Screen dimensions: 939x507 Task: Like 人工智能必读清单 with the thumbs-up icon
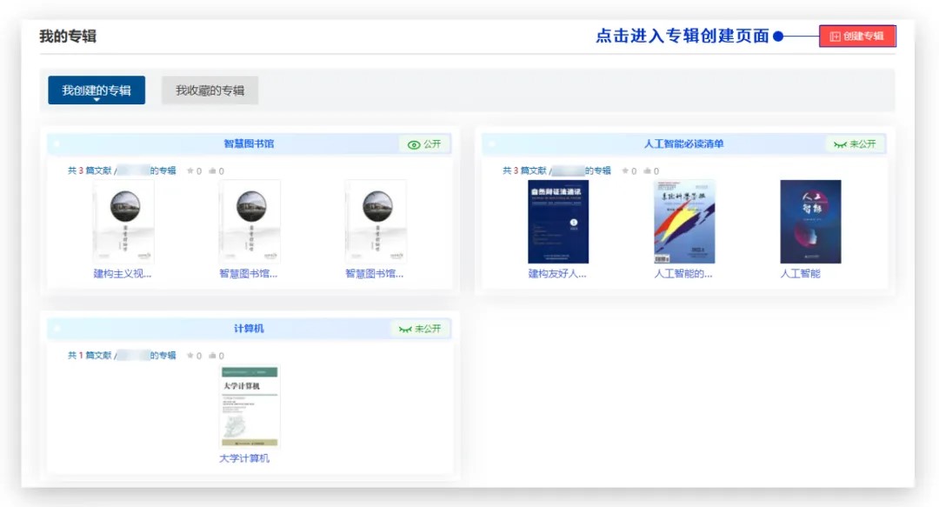(648, 171)
